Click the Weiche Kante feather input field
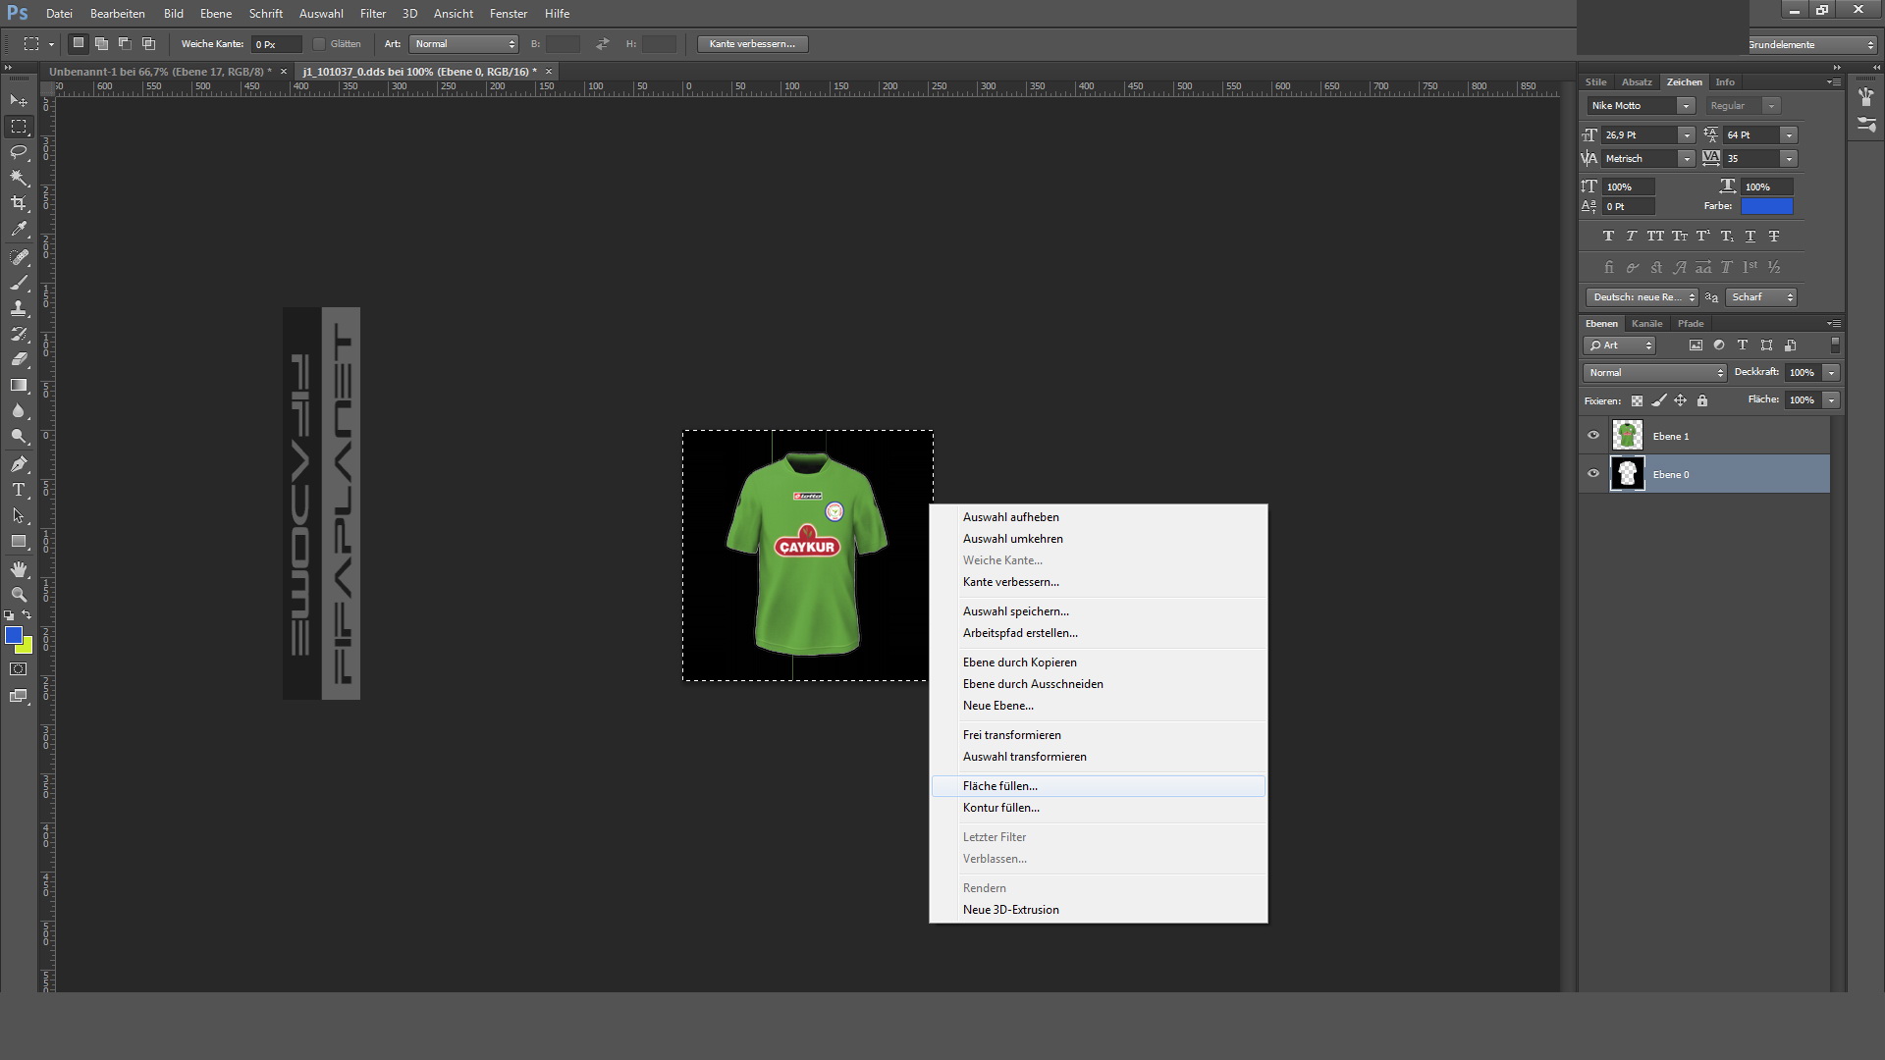The height and width of the screenshot is (1060, 1885). 276,44
